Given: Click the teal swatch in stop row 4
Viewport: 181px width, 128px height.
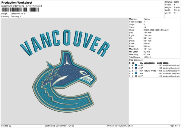Looking at the screenshot, I should (x=136, y=73).
